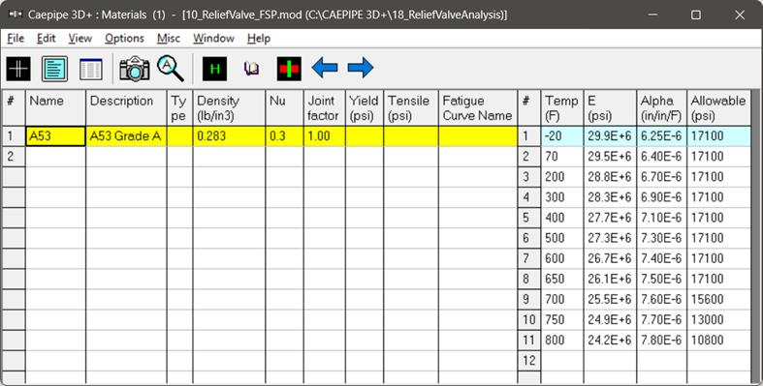Select the -20 temperature cell
The image size is (763, 386).
(x=562, y=136)
